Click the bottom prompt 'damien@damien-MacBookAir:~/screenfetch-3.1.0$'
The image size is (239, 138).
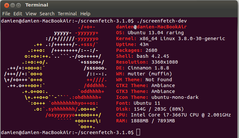coord(67,132)
